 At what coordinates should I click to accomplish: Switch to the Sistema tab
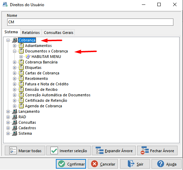pos(11,32)
